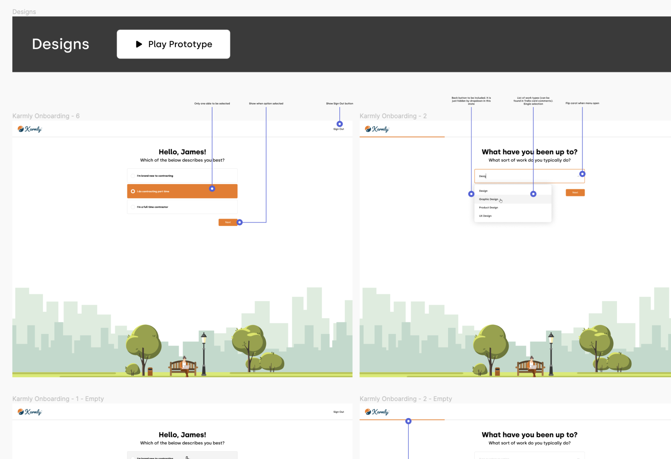Click the "Show when option selected" annotation

(266, 103)
